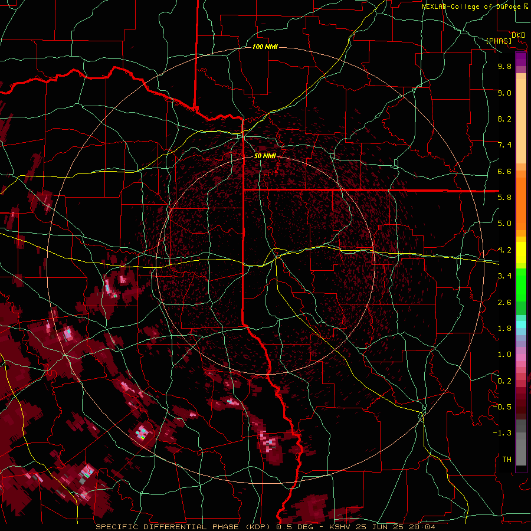Click the 1.0 value on the color scale
Image resolution: width=531 pixels, height=531 pixels.
[504, 355]
